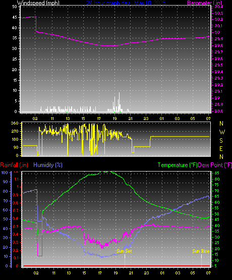Click the tallest wind gust spike near 19
The width and height of the screenshot is (232, 280).
[119, 102]
